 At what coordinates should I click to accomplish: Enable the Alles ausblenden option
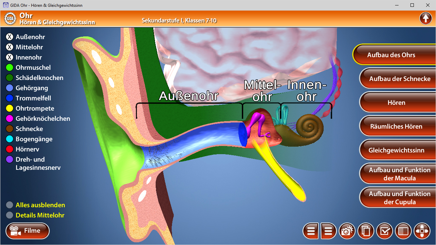coord(10,205)
